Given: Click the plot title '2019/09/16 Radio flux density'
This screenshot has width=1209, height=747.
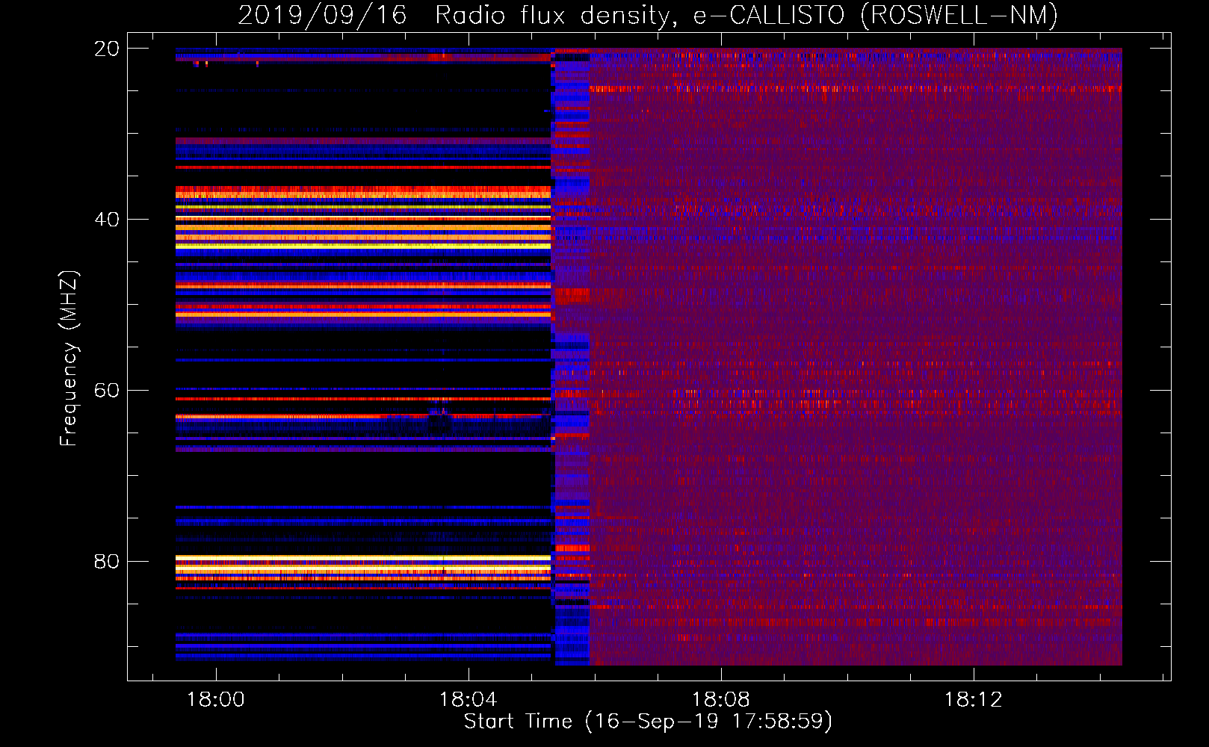Looking at the screenshot, I should click(x=648, y=15).
